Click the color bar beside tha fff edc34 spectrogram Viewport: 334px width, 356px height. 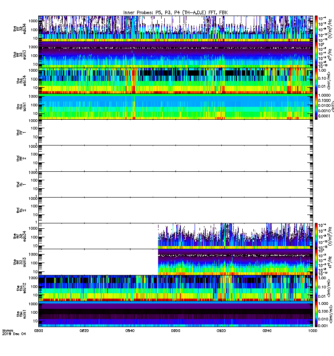tap(316, 29)
